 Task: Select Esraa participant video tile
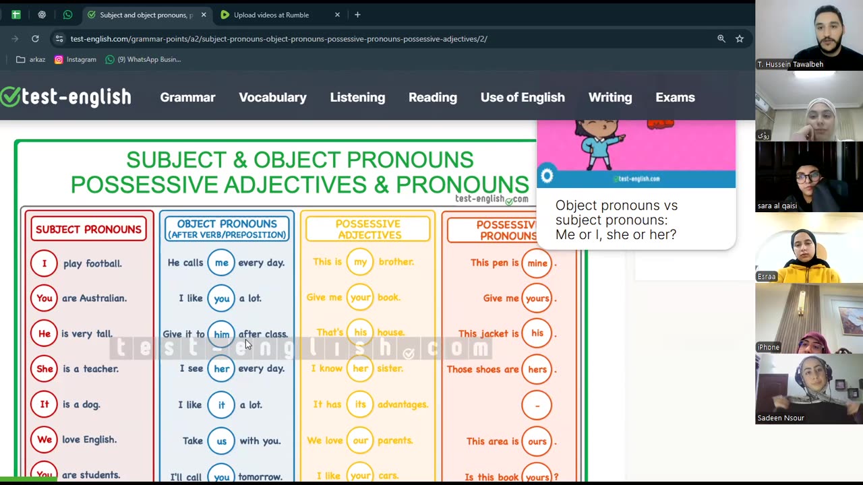809,247
